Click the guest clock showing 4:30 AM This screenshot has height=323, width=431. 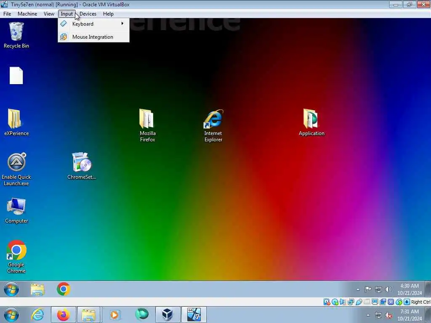409,289
